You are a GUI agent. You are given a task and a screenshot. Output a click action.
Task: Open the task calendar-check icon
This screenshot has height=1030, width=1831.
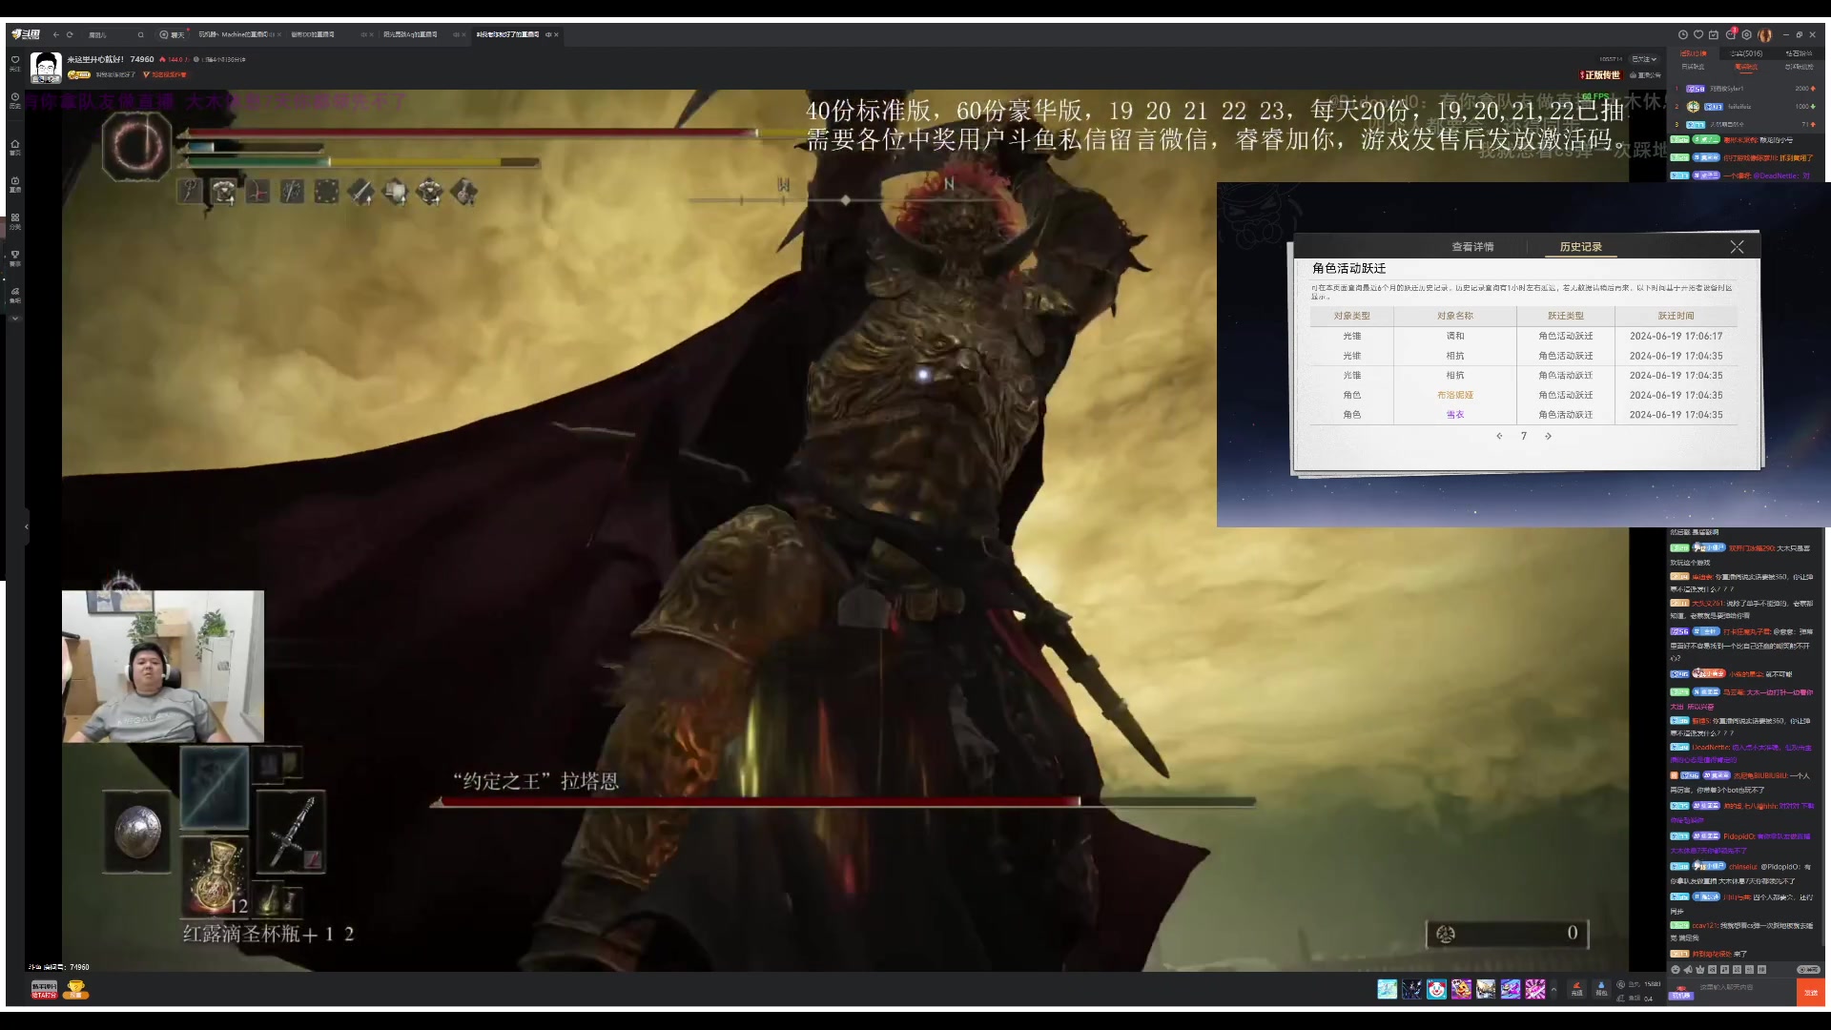pos(1714,34)
